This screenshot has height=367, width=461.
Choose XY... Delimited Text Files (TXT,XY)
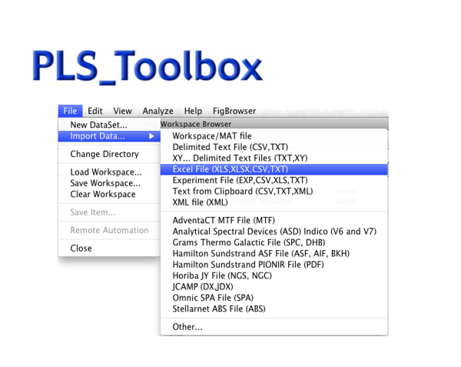[274, 158]
